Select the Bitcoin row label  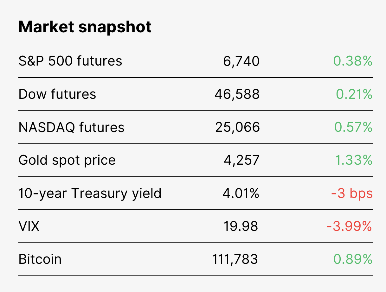coord(40,259)
